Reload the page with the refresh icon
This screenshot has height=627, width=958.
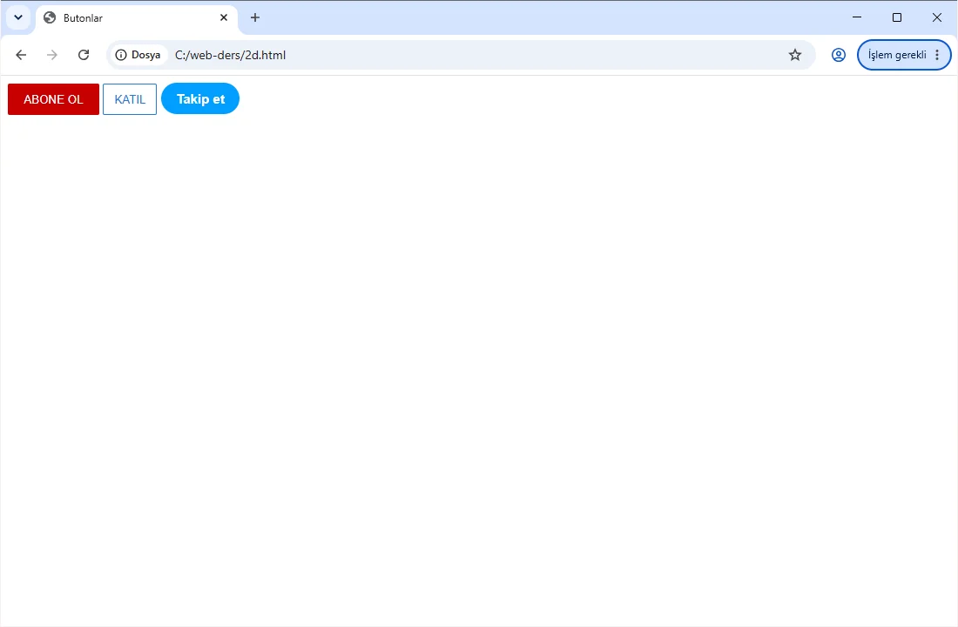pyautogui.click(x=84, y=55)
